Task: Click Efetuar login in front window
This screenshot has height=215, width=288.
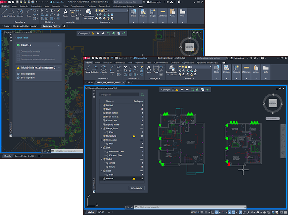Action: click(237, 58)
